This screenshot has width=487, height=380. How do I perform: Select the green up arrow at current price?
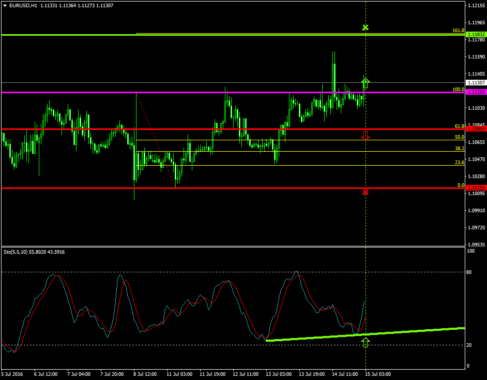click(x=366, y=81)
